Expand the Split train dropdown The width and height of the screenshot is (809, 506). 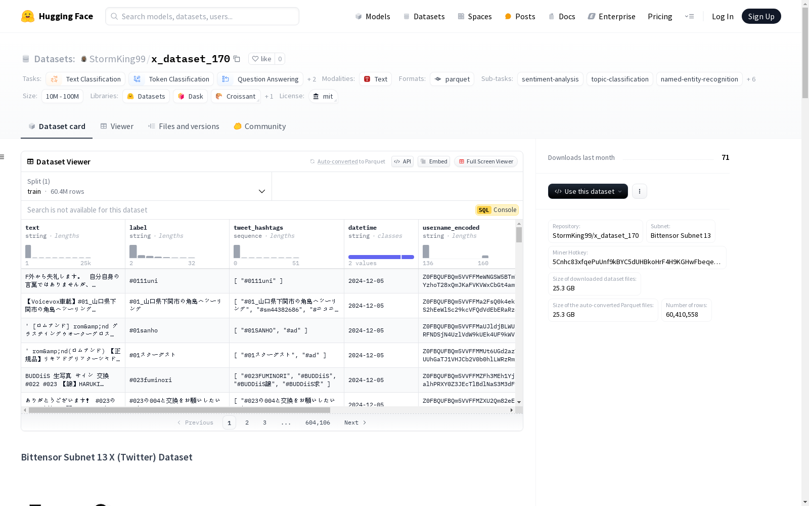[x=146, y=186]
